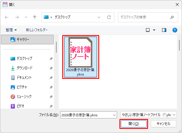Refresh the デスクトップ folder view

point(109,17)
